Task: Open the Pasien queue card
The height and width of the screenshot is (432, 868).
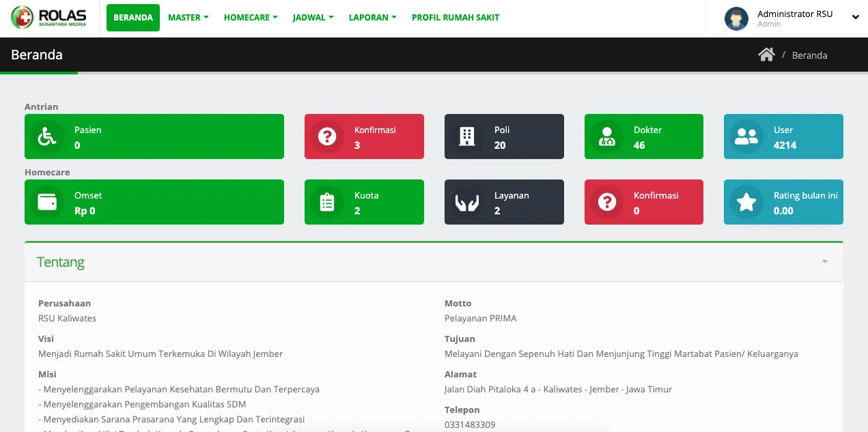Action: click(154, 136)
